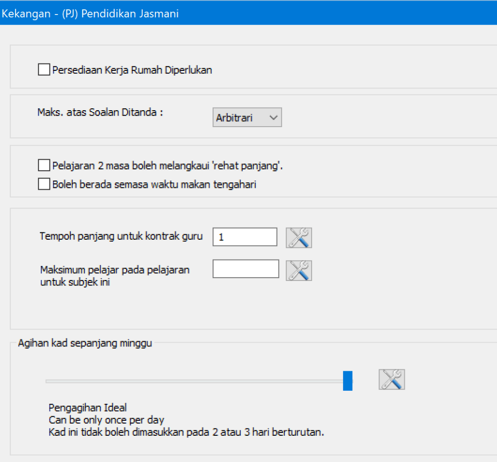Image resolution: width=497 pixels, height=462 pixels.
Task: Open advanced settings for teacher contract duration
Action: coord(298,237)
